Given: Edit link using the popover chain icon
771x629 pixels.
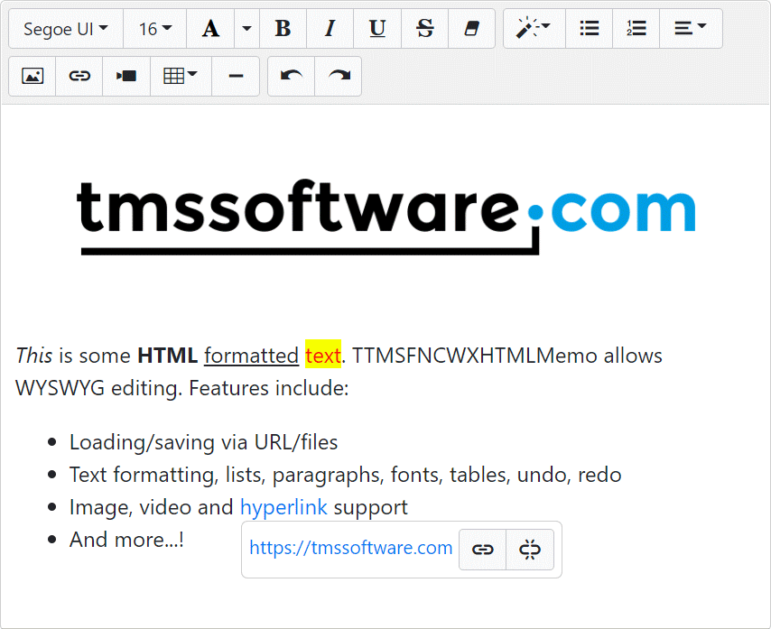Looking at the screenshot, I should tap(482, 550).
